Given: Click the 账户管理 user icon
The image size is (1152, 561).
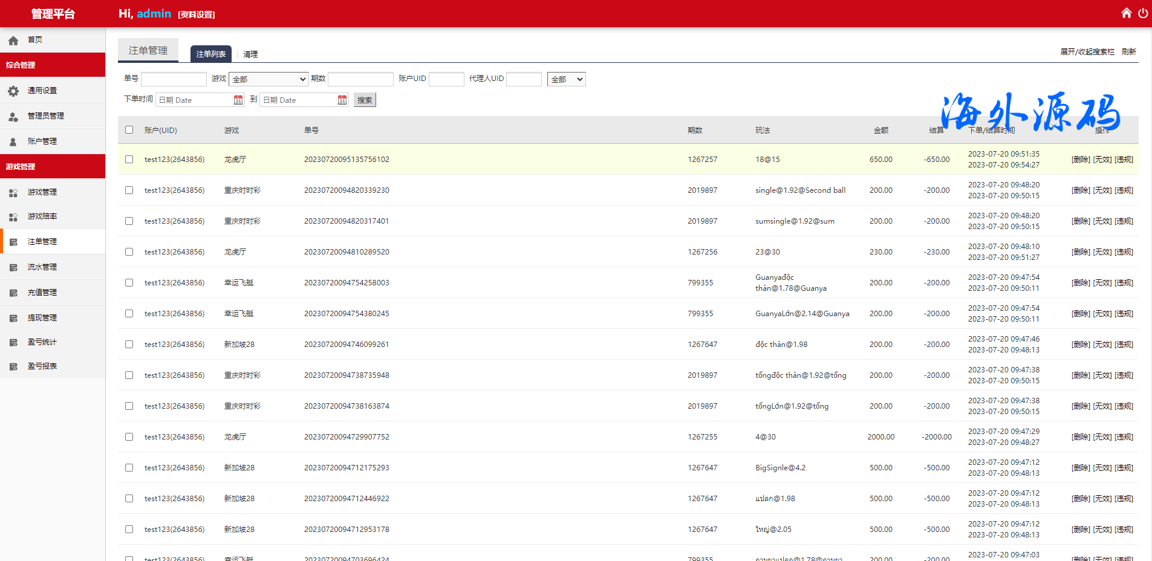Looking at the screenshot, I should pyautogui.click(x=13, y=141).
